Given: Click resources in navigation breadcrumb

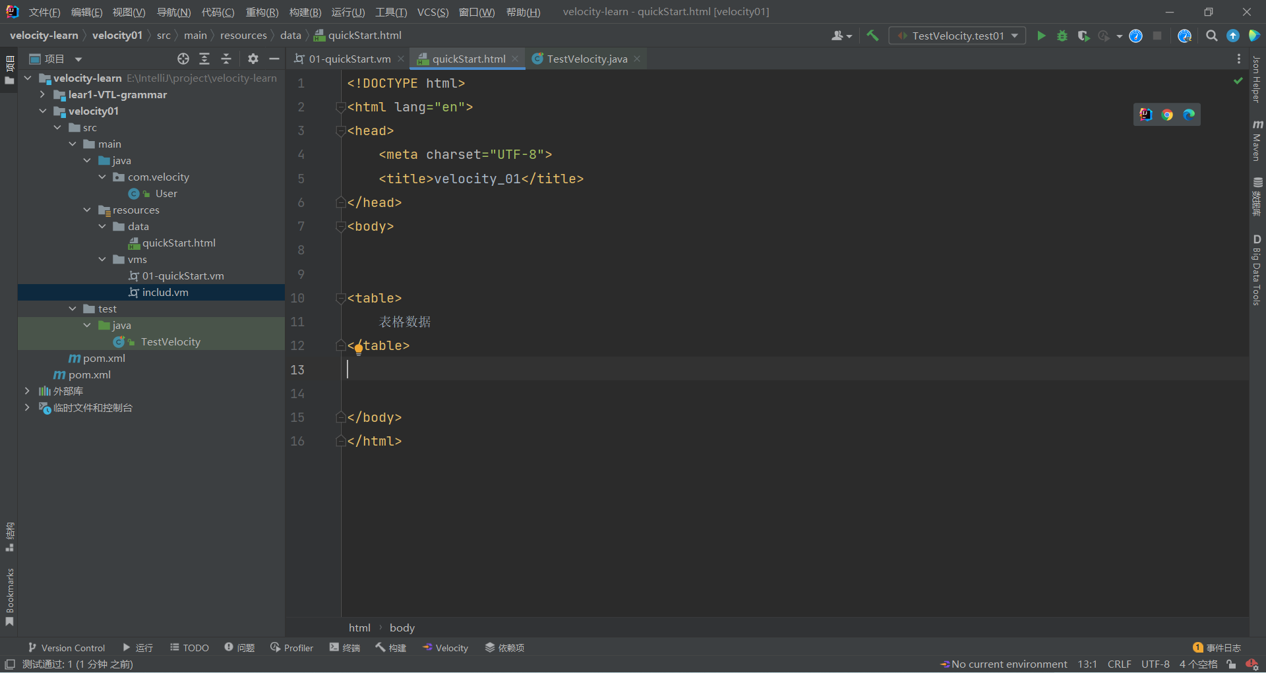Looking at the screenshot, I should 243,35.
